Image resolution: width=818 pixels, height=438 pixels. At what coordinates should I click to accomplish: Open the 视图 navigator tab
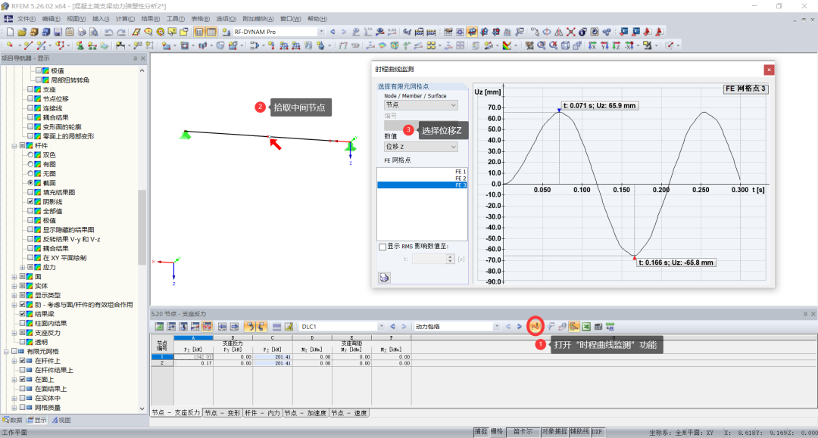(61, 421)
